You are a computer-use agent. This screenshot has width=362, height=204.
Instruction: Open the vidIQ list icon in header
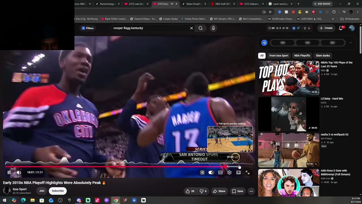(x=298, y=28)
